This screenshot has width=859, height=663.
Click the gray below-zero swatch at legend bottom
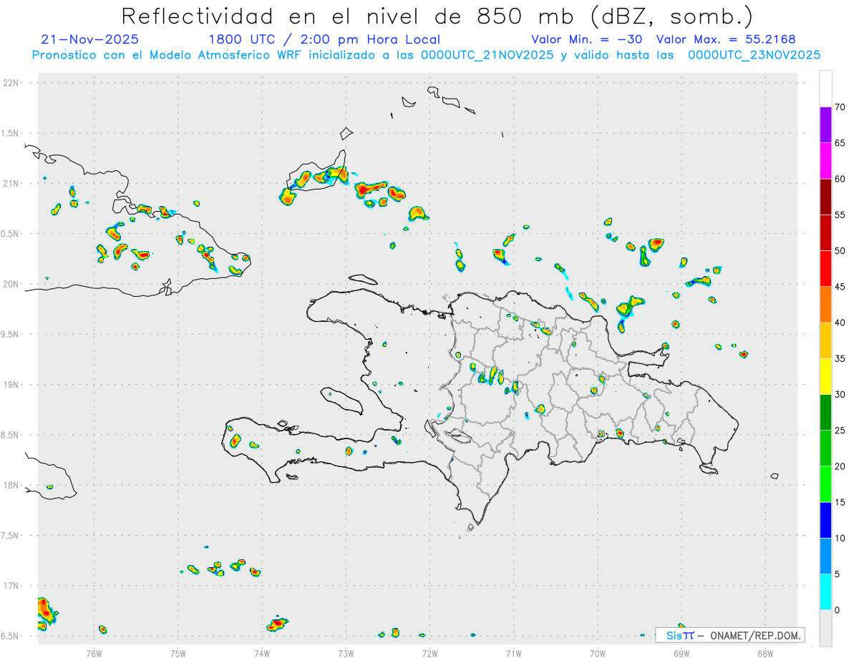pyautogui.click(x=825, y=628)
